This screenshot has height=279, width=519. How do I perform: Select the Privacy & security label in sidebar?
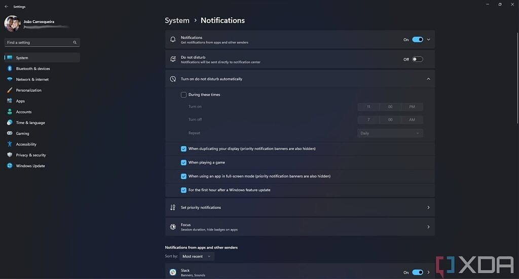pos(31,155)
